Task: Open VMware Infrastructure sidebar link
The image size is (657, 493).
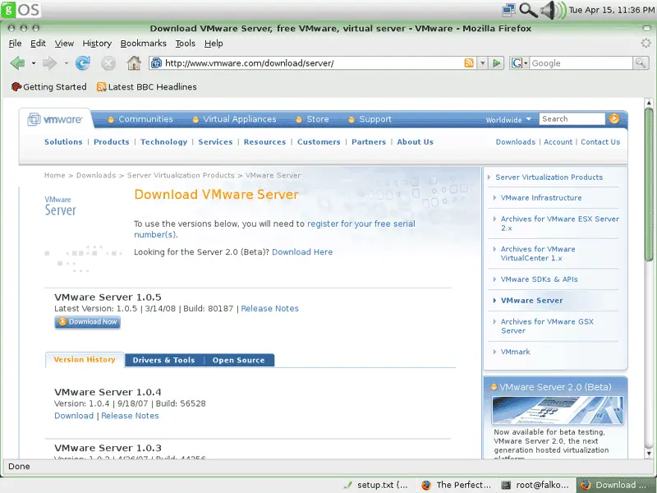Action: (x=541, y=198)
